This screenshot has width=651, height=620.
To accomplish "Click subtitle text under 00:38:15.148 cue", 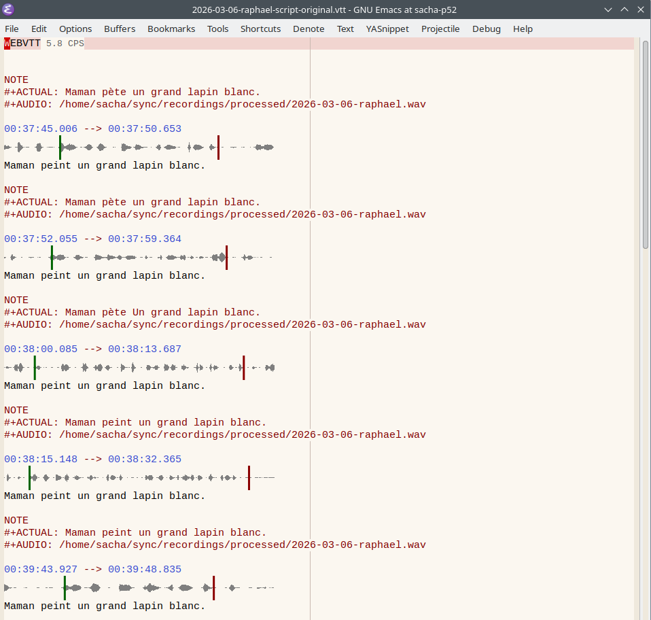I will point(105,496).
